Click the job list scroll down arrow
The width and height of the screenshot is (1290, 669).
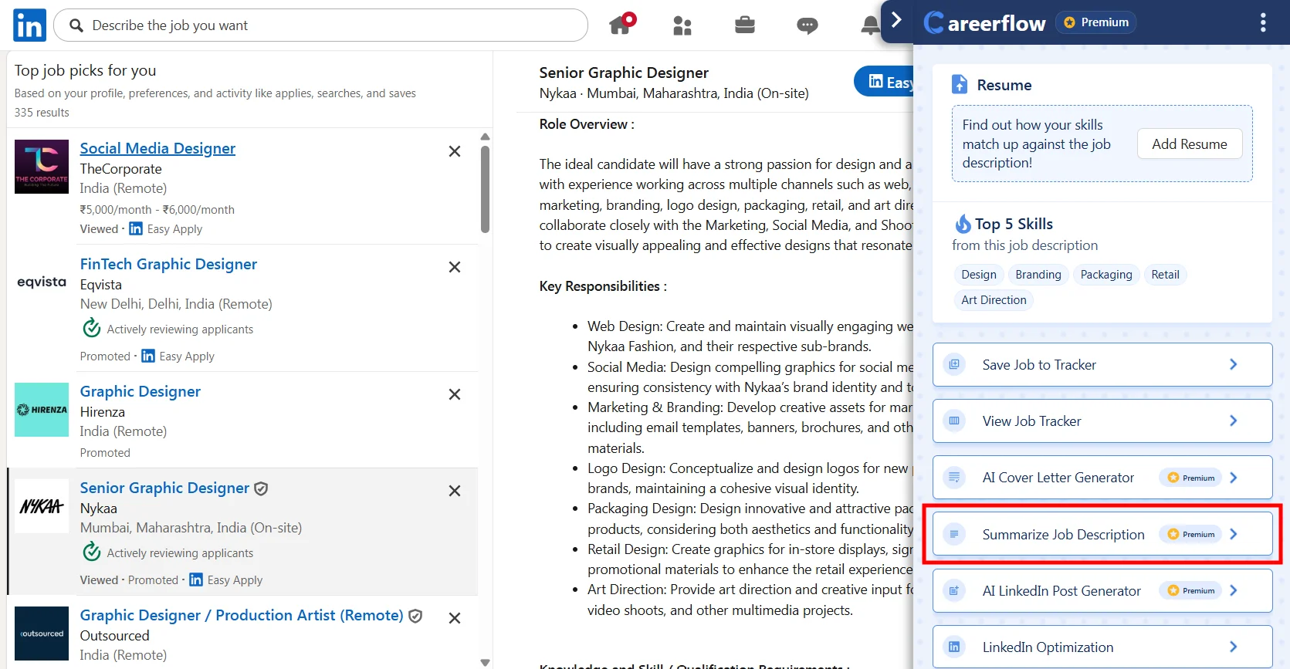485,662
